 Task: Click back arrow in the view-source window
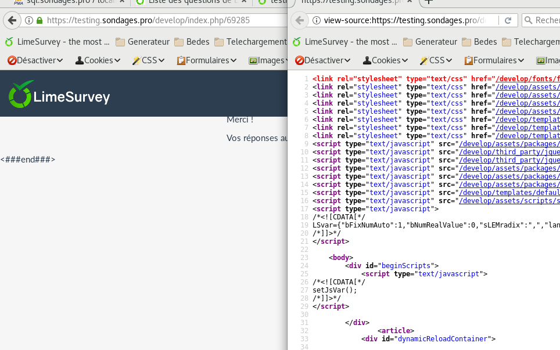point(299,20)
